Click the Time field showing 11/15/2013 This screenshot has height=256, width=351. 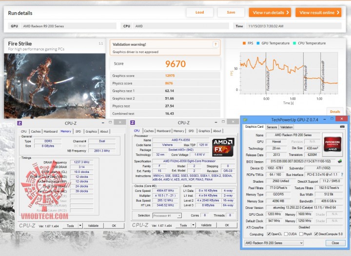click(293, 26)
